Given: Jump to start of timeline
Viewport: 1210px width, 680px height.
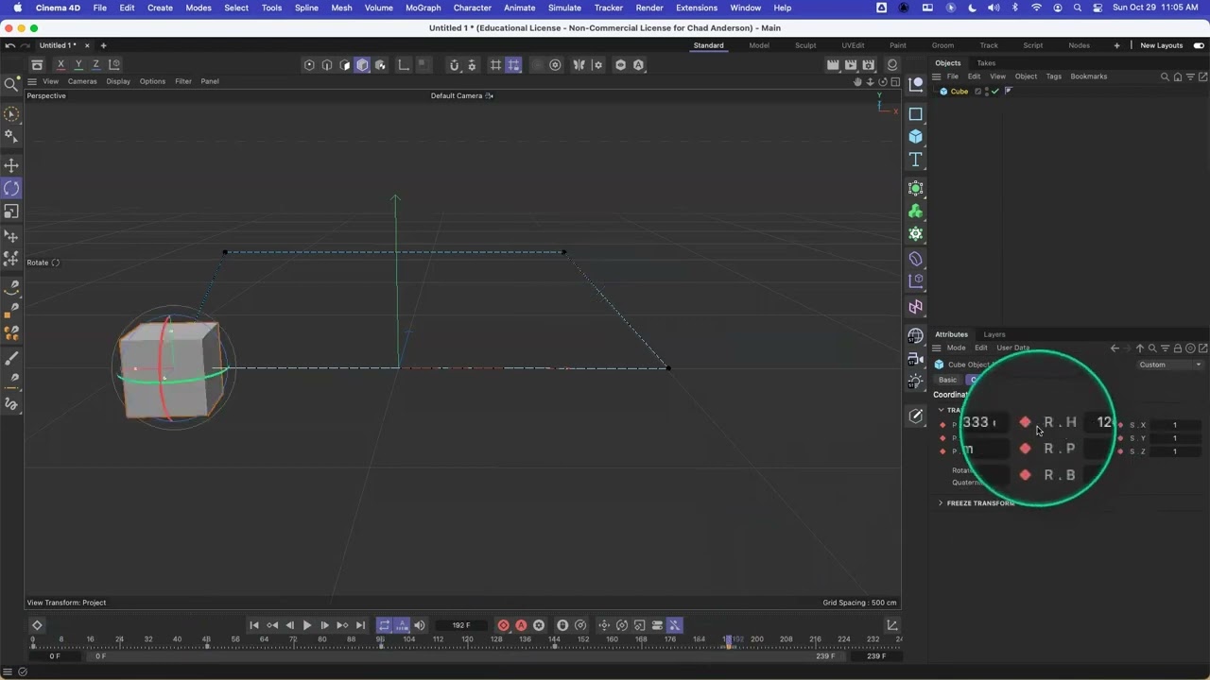Looking at the screenshot, I should point(254,625).
